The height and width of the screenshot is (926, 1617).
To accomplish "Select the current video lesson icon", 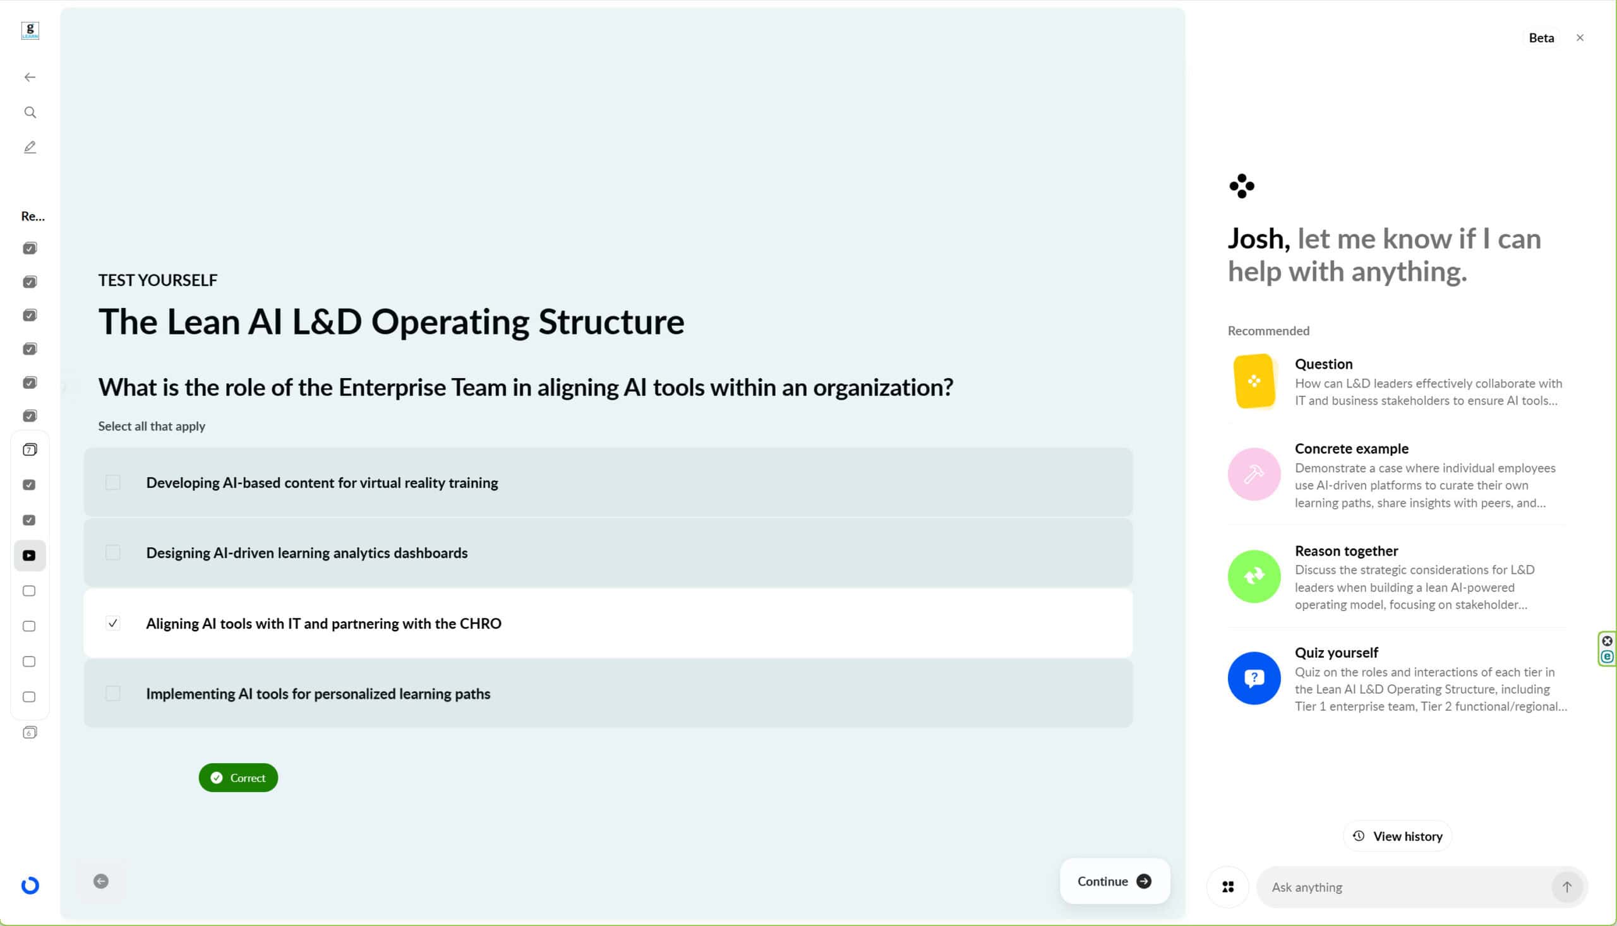I will (x=29, y=555).
